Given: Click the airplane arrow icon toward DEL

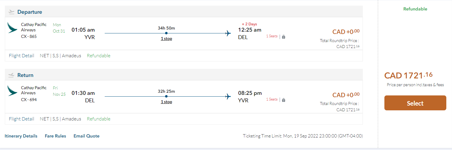Looking at the screenshot, I should coord(228,33).
